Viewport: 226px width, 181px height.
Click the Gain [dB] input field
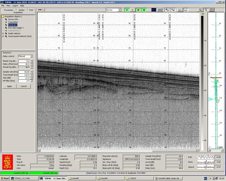[24, 78]
